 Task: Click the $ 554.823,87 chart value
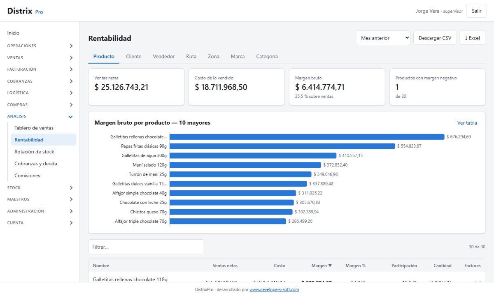[x=409, y=146]
